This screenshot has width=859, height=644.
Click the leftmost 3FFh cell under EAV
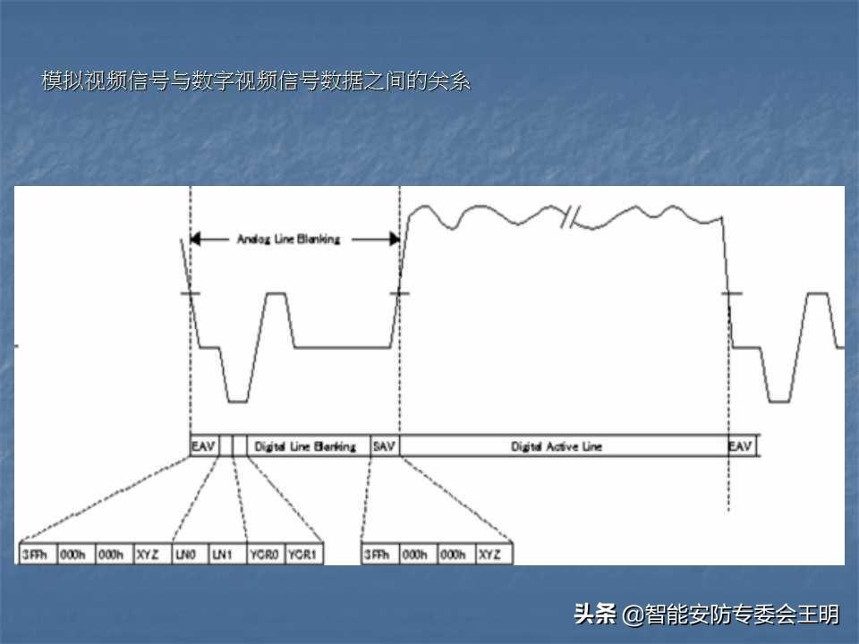pyautogui.click(x=37, y=555)
